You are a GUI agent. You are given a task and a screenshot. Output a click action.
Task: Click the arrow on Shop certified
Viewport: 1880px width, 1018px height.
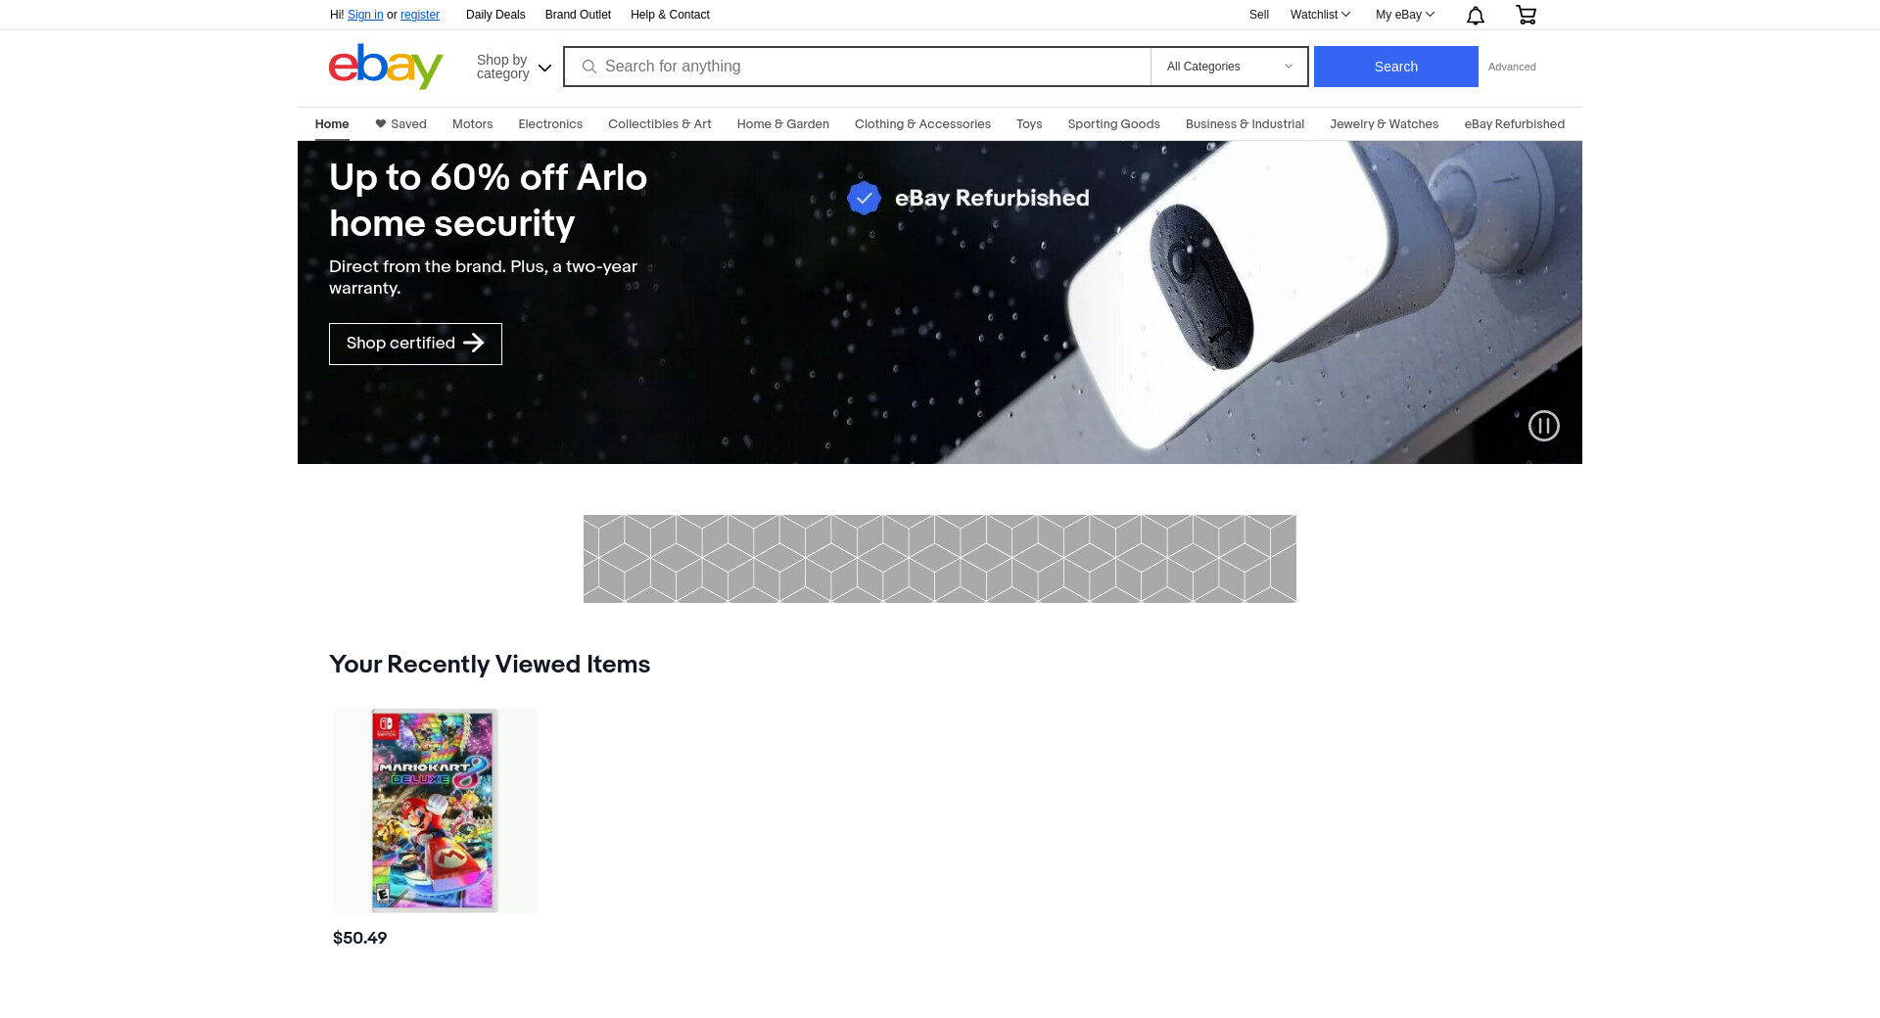click(x=474, y=344)
